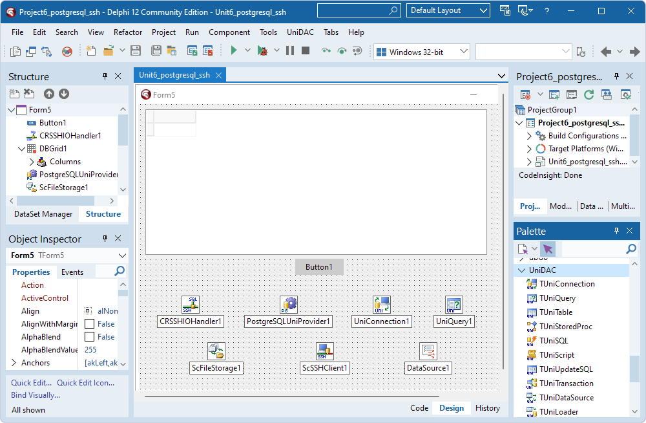
Task: Select the ScSSHClient1 component icon
Action: coord(325,351)
